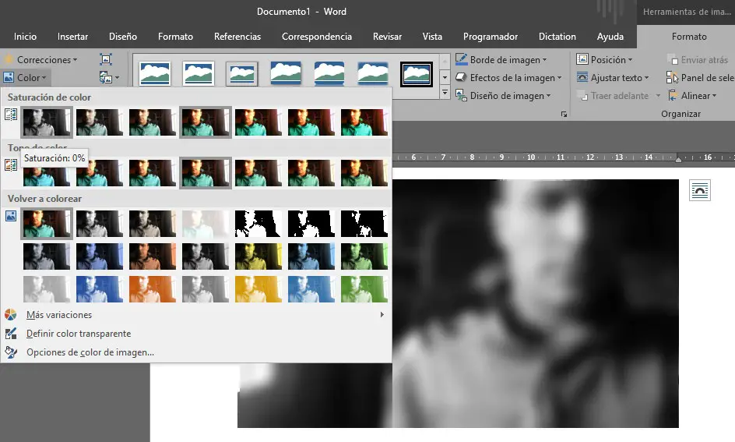735x442 pixels.
Task: Apply the first black and white recolor
Action: pos(258,224)
